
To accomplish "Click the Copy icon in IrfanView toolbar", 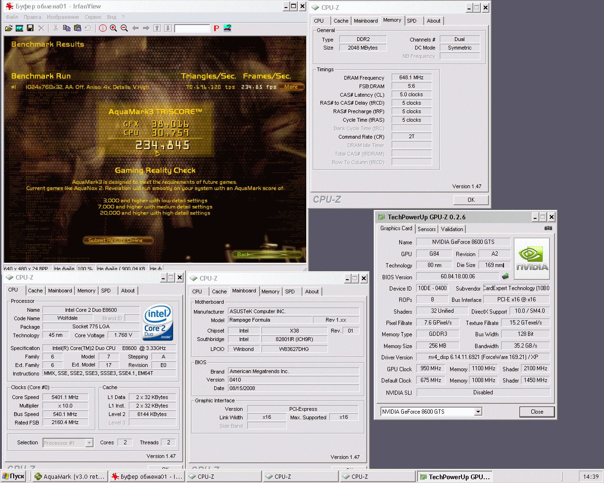I will [x=67, y=28].
